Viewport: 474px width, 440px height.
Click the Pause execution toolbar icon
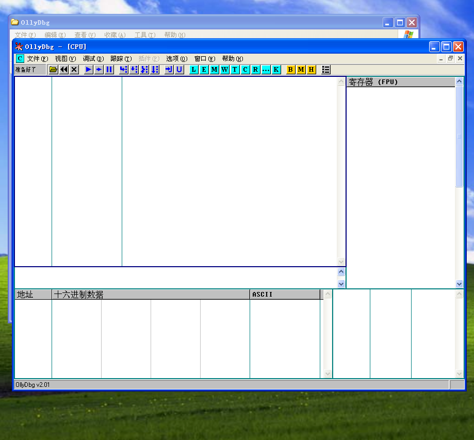click(109, 70)
